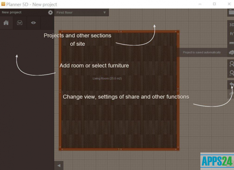
Task: Select the house rooms icon
Action: [x=6, y=23]
